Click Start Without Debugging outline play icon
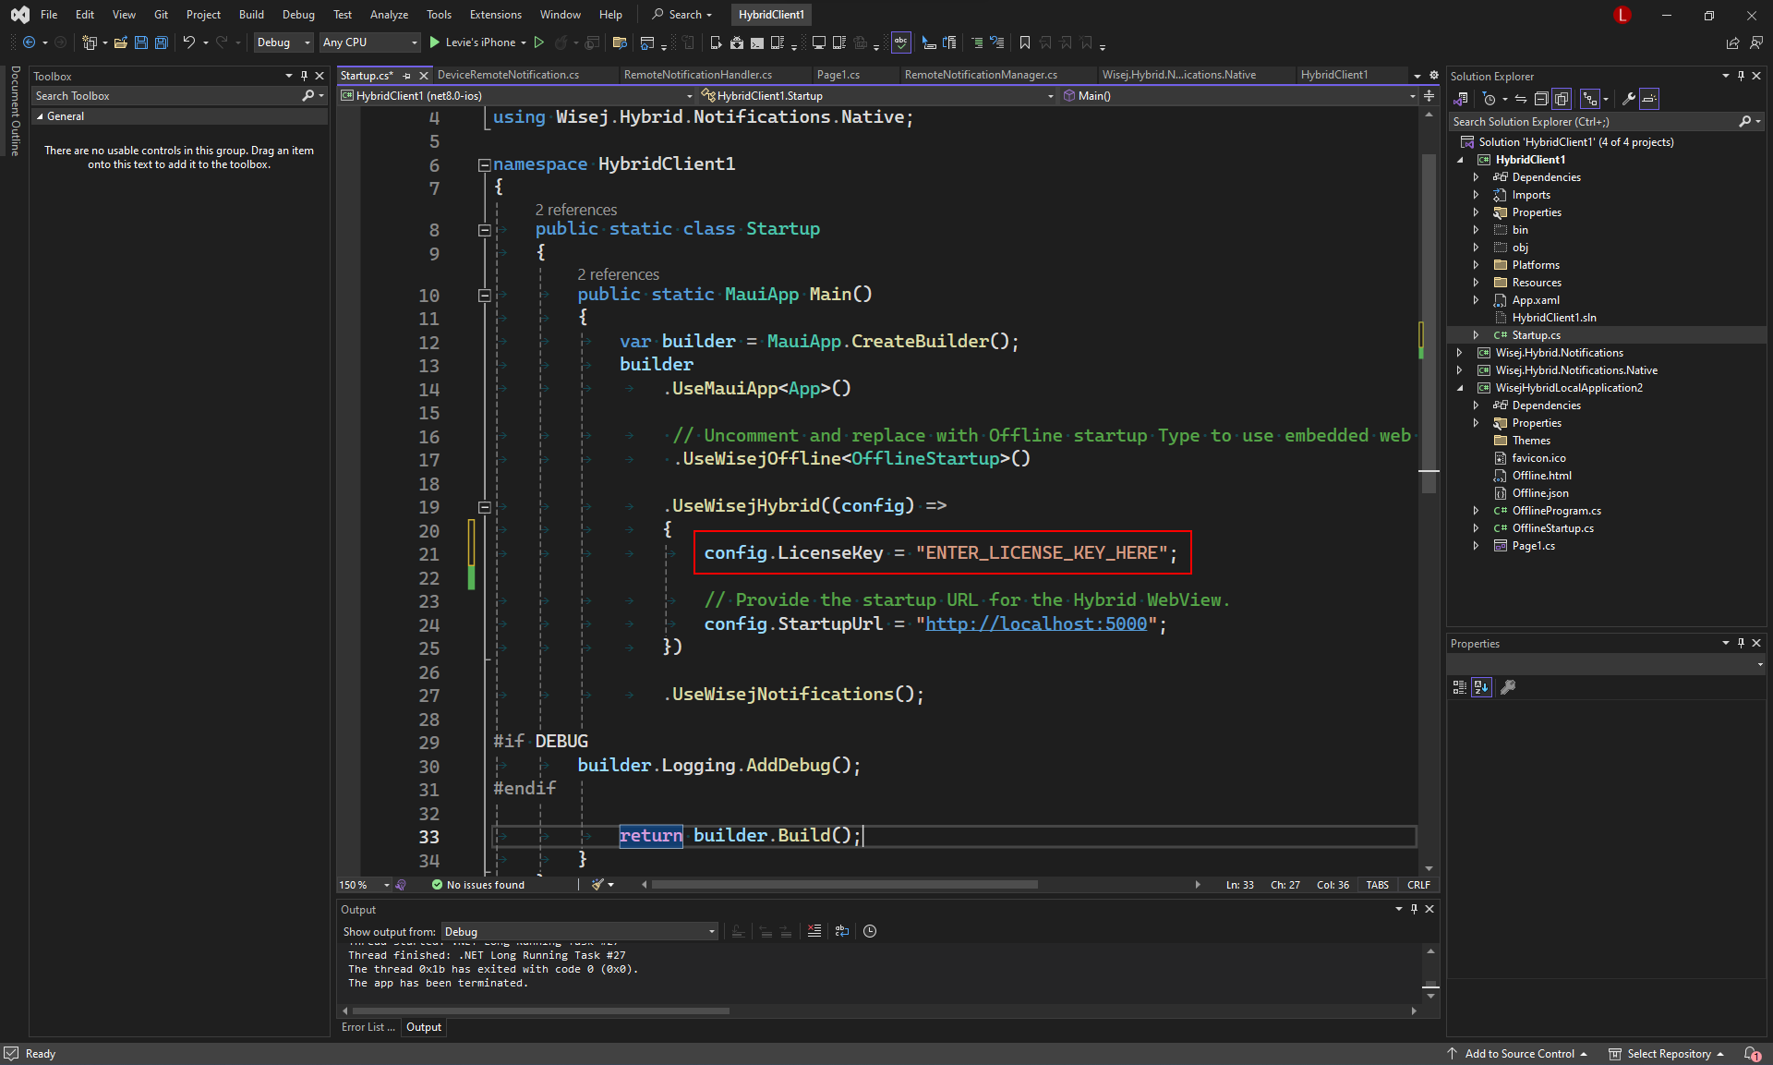Image resolution: width=1773 pixels, height=1065 pixels. (539, 42)
